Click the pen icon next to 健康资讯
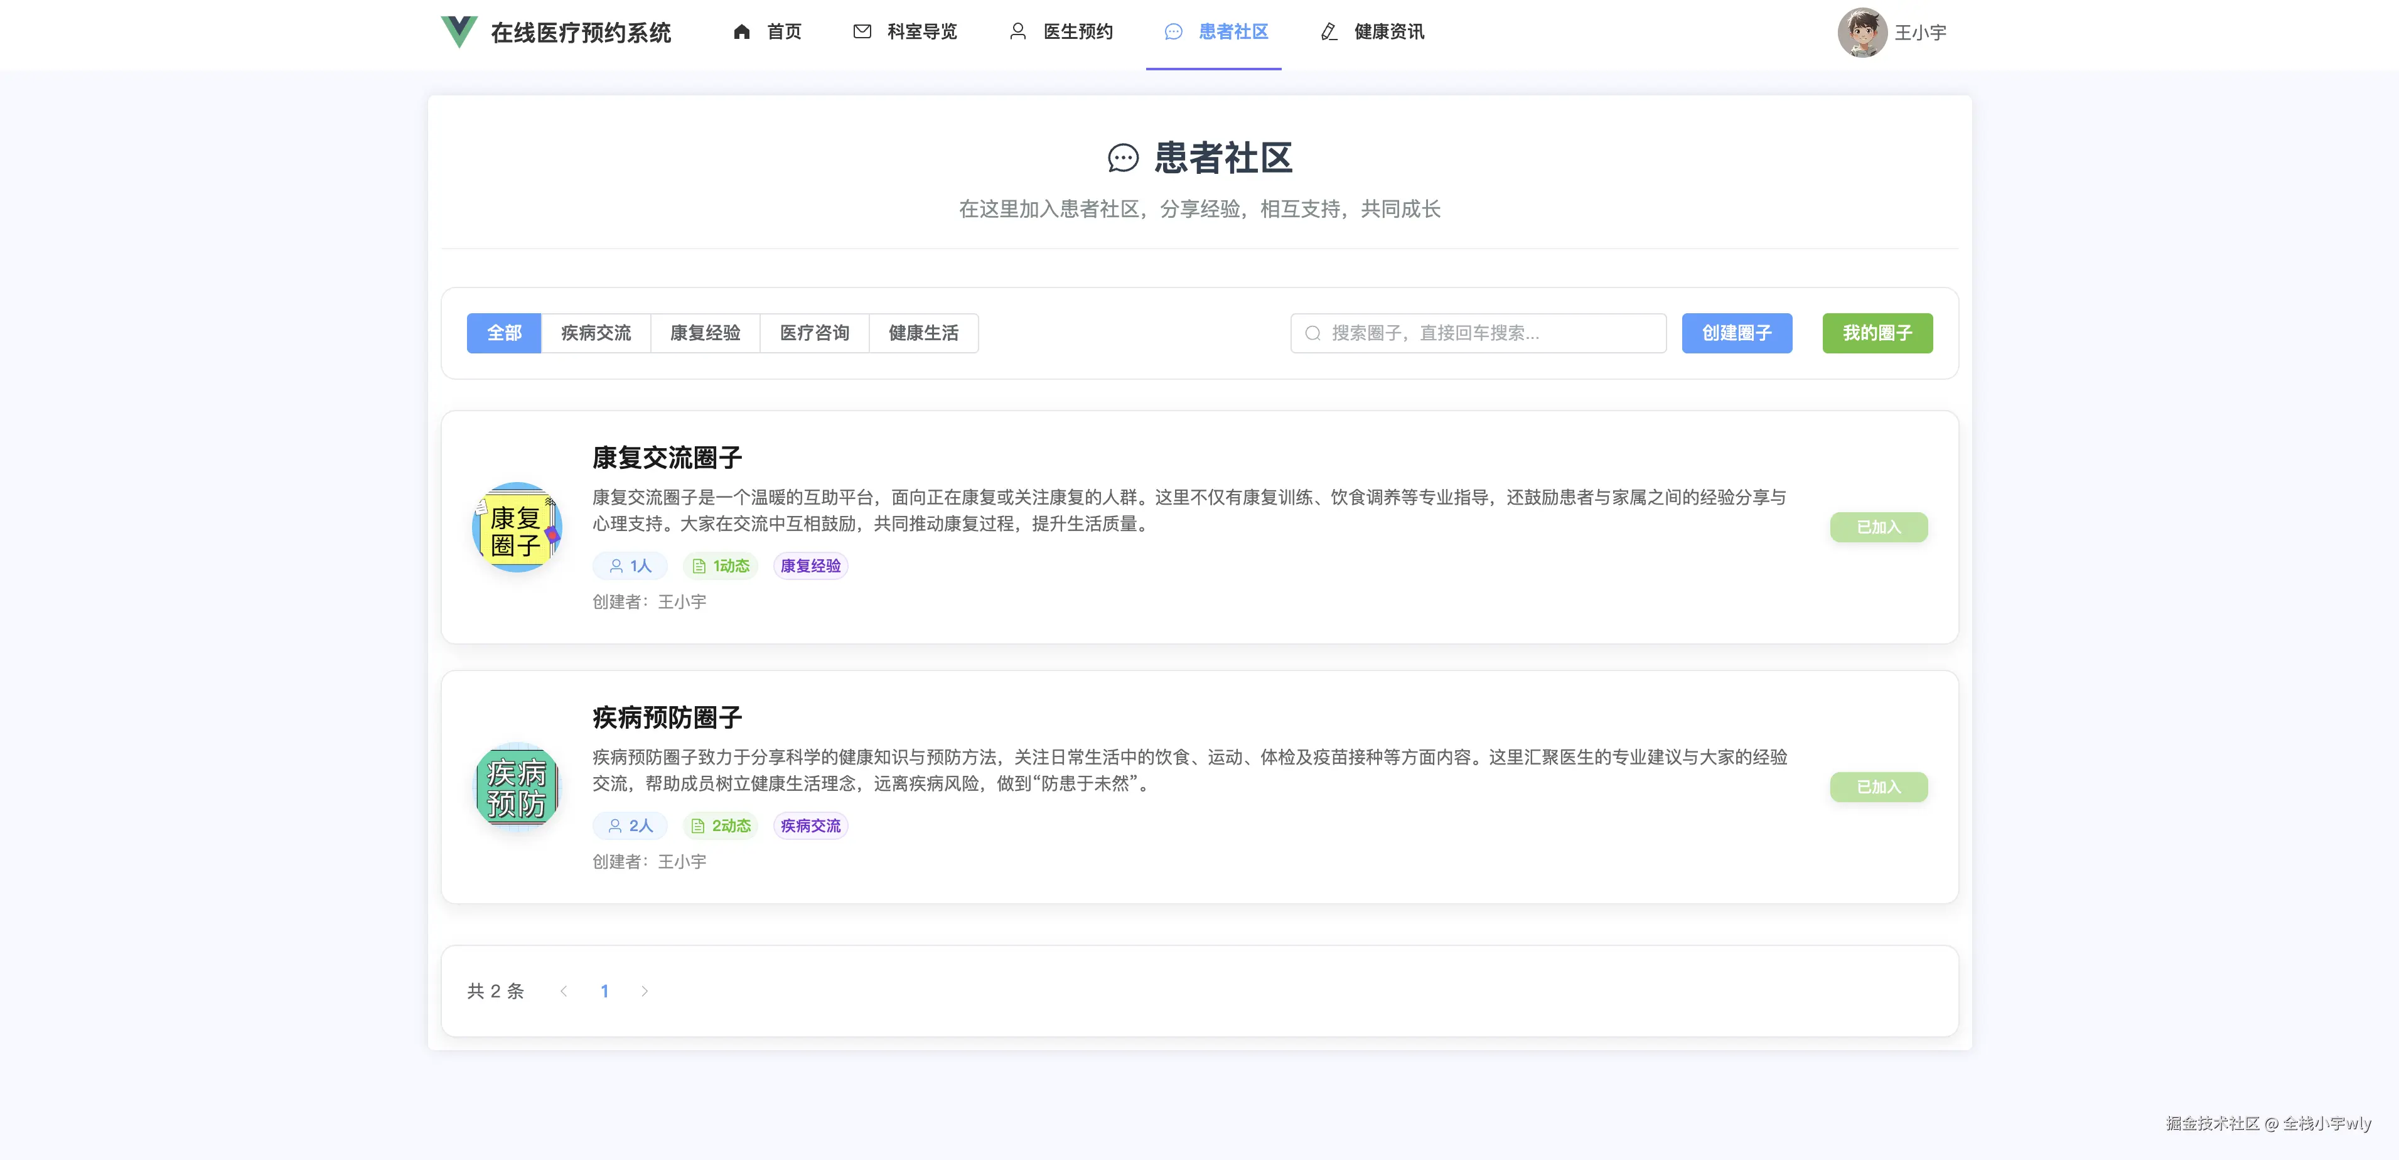 (1326, 31)
